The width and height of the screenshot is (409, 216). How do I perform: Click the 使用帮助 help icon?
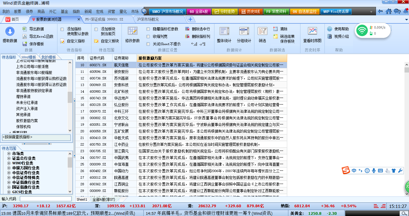[330, 29]
